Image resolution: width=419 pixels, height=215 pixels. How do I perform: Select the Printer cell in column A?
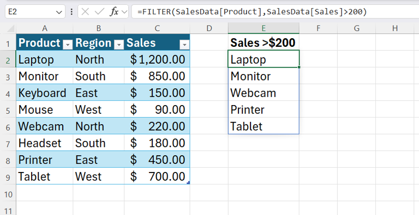point(44,159)
